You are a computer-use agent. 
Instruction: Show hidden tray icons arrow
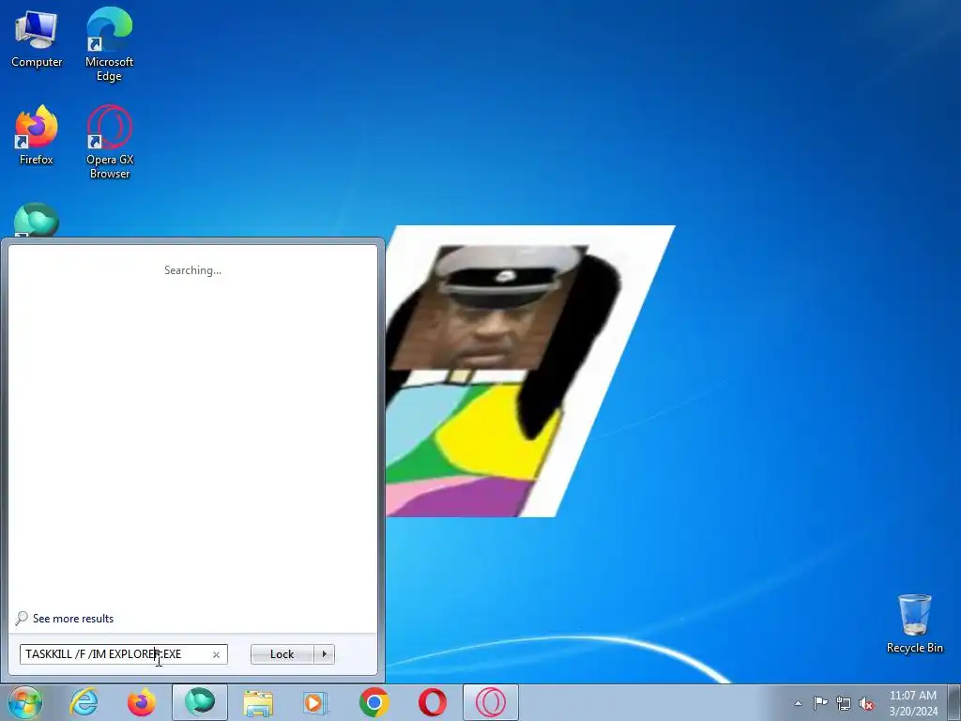pos(798,703)
